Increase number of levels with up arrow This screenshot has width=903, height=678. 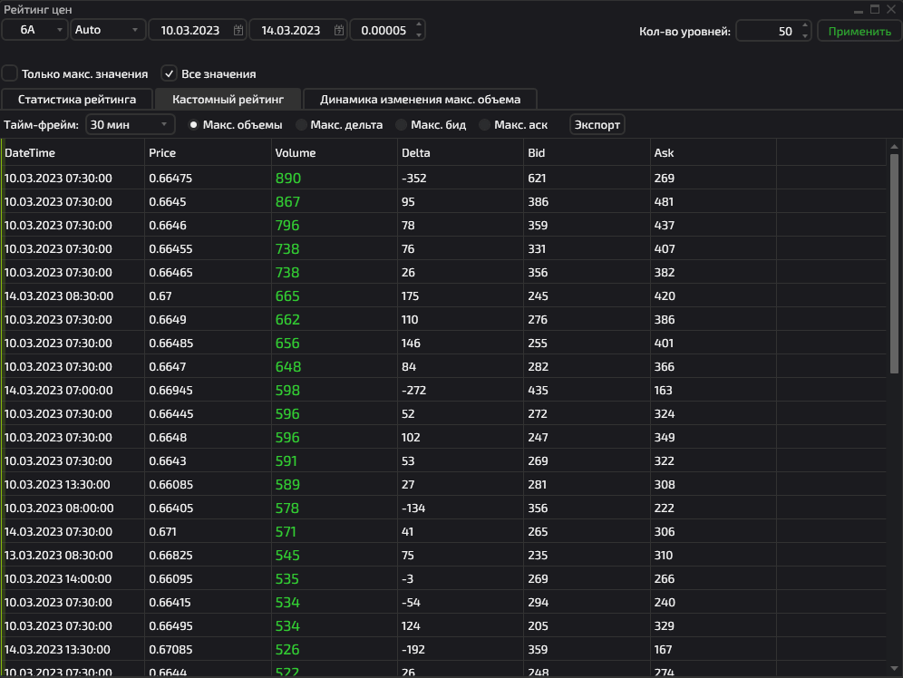(804, 26)
